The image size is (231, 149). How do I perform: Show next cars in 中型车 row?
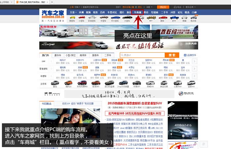(194, 76)
